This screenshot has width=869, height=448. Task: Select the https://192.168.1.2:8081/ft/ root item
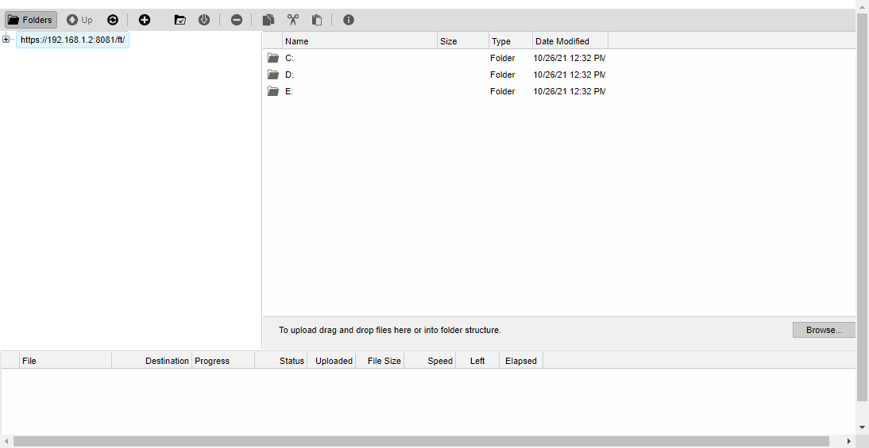coord(72,40)
